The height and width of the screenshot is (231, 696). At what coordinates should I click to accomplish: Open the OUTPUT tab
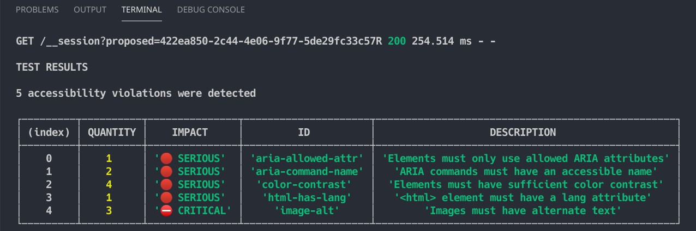[x=91, y=10]
